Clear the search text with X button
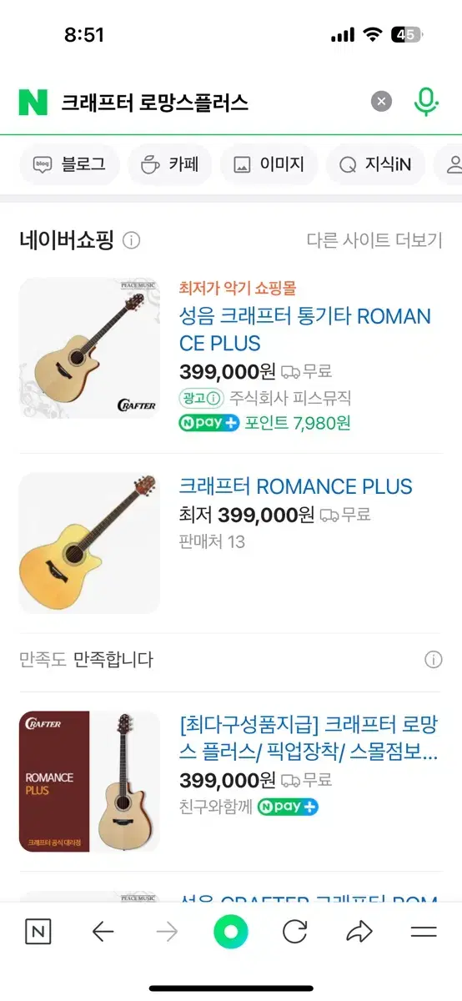 pyautogui.click(x=381, y=102)
